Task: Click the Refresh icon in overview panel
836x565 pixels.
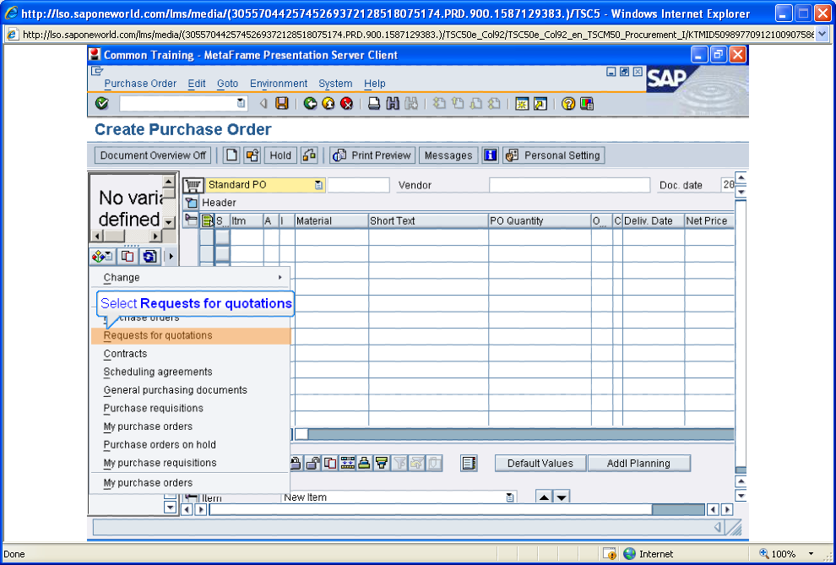Action: point(149,257)
